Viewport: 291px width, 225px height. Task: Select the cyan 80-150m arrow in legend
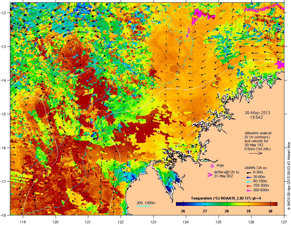pyautogui.click(x=248, y=181)
